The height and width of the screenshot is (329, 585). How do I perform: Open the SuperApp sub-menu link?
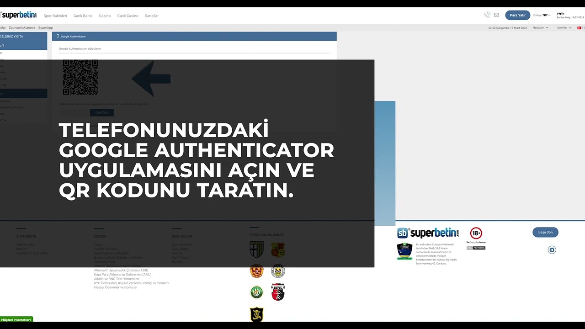click(46, 28)
